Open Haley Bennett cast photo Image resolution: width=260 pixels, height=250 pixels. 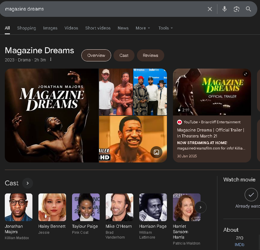tap(52, 207)
